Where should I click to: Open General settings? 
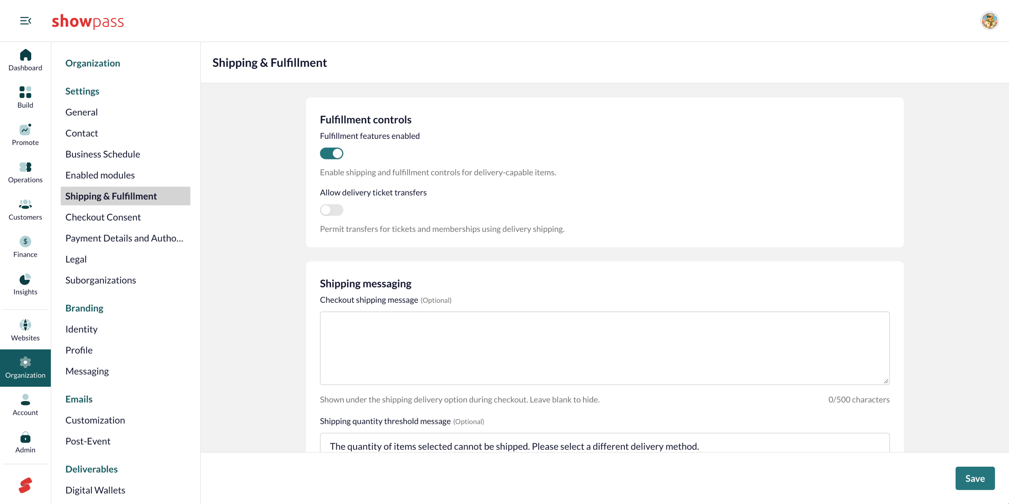click(81, 112)
